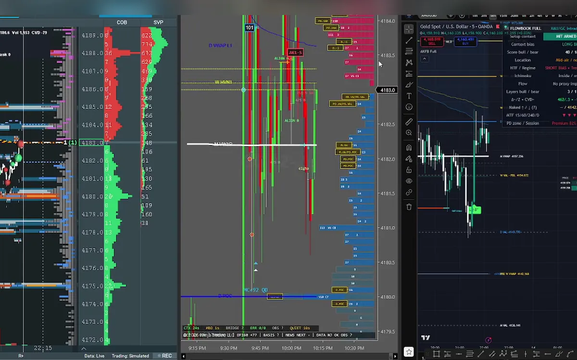The height and width of the screenshot is (360, 577).
Task: Select the crosshair cursor tool in TradingView
Action: 409,29
